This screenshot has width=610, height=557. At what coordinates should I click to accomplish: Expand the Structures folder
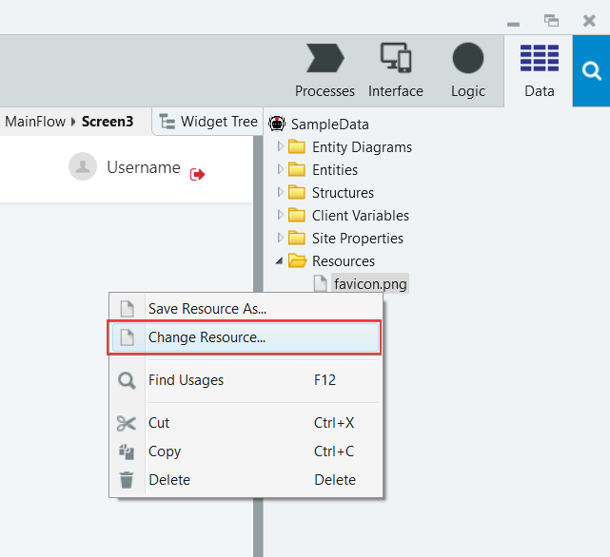coord(280,192)
